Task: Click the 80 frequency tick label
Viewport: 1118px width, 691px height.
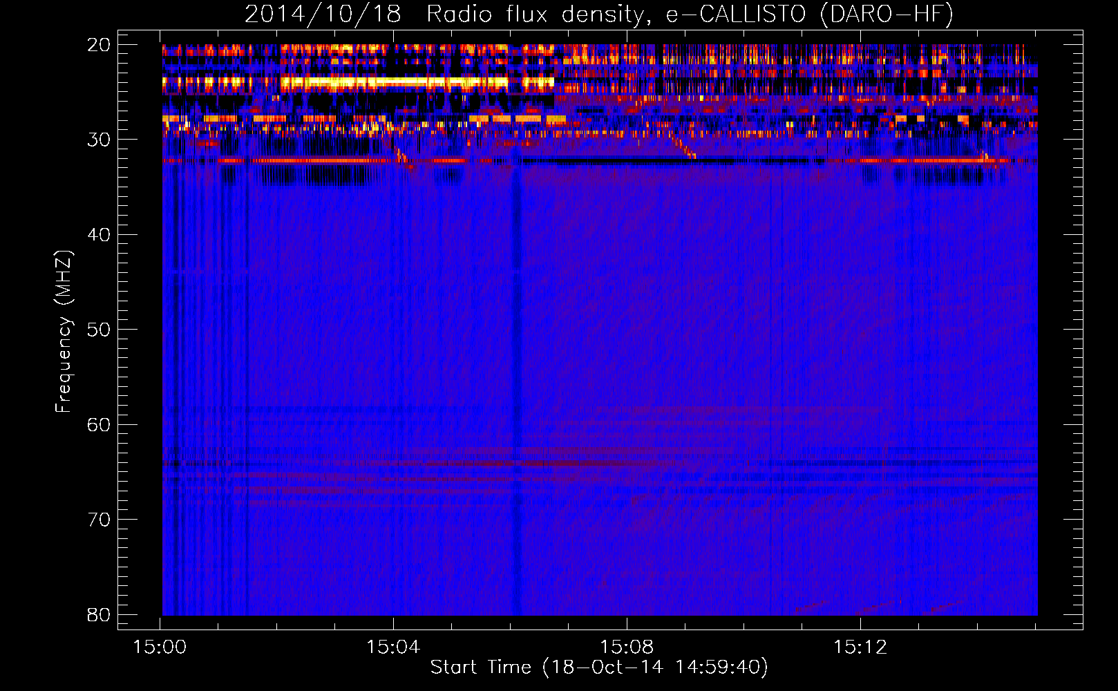Action: (x=99, y=614)
